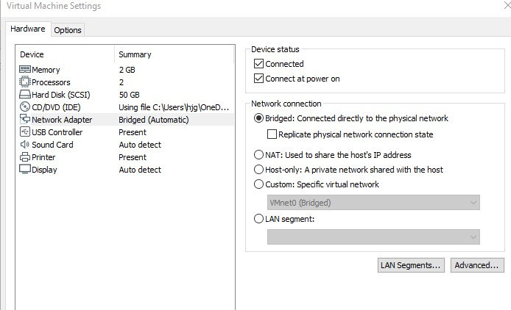Enable Replicate physical network connection state

[x=272, y=134]
